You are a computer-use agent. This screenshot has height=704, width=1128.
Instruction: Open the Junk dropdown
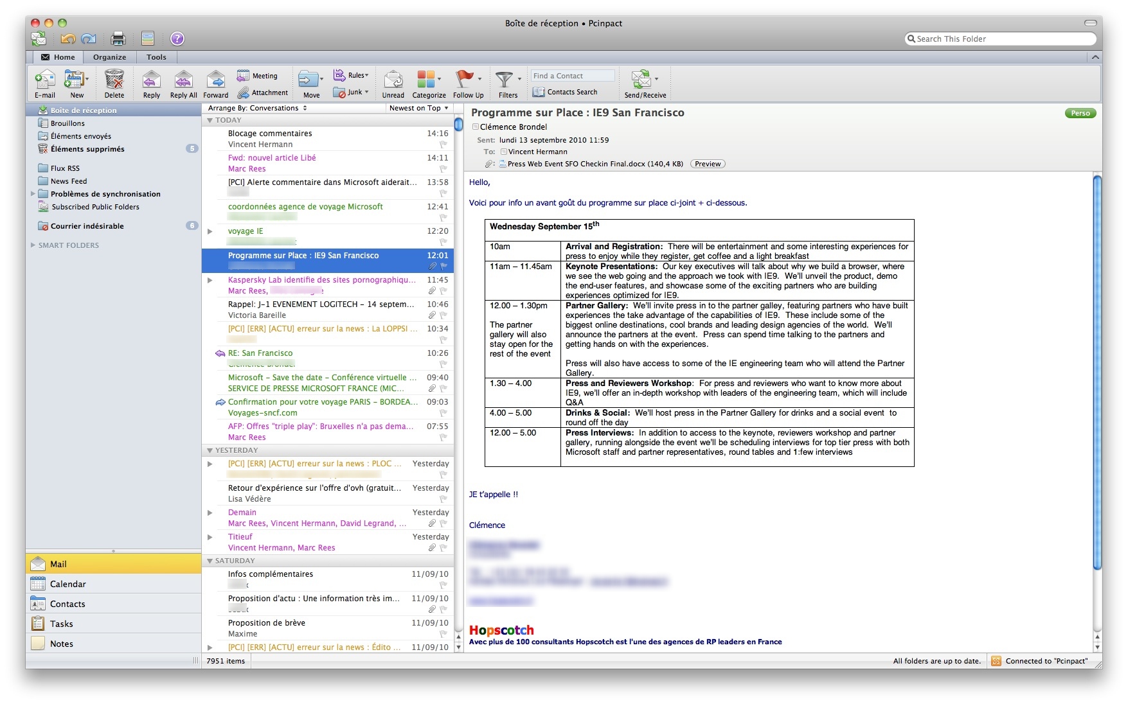[351, 92]
